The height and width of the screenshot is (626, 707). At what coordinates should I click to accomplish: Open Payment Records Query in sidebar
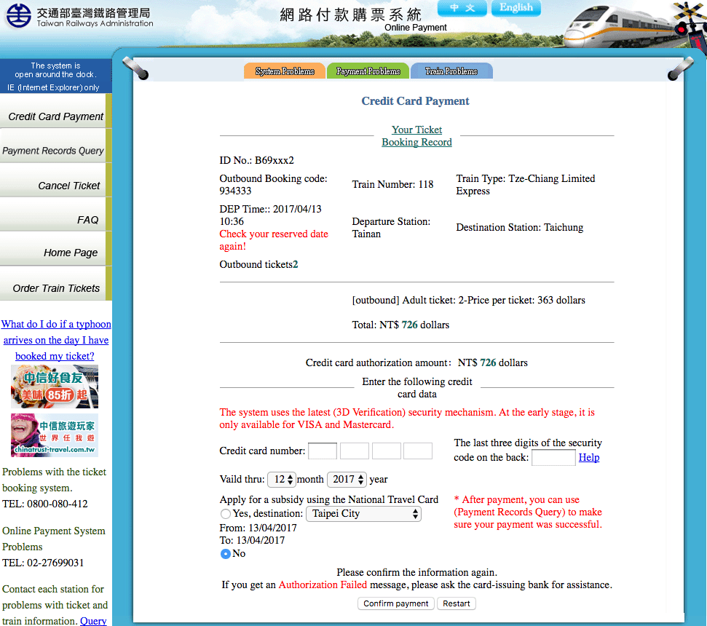tap(53, 151)
